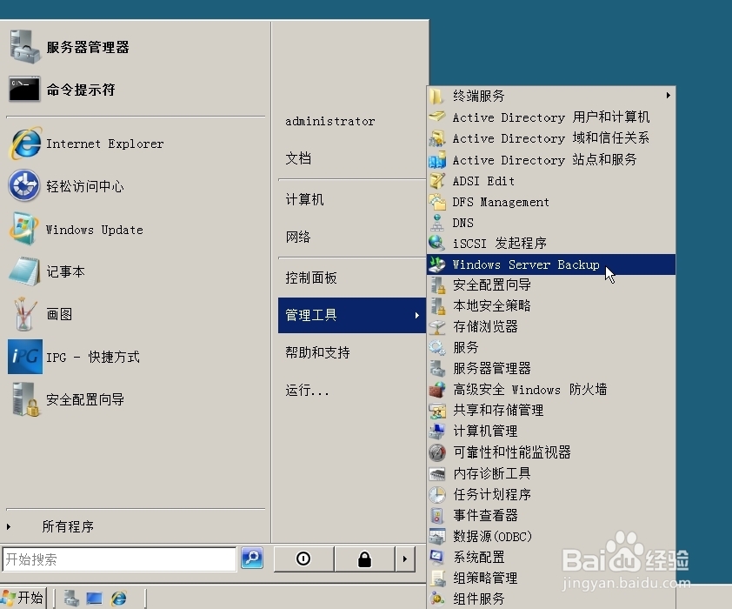Click the Active Directory 站点和服务 icon
This screenshot has height=609, width=732.
click(x=437, y=160)
